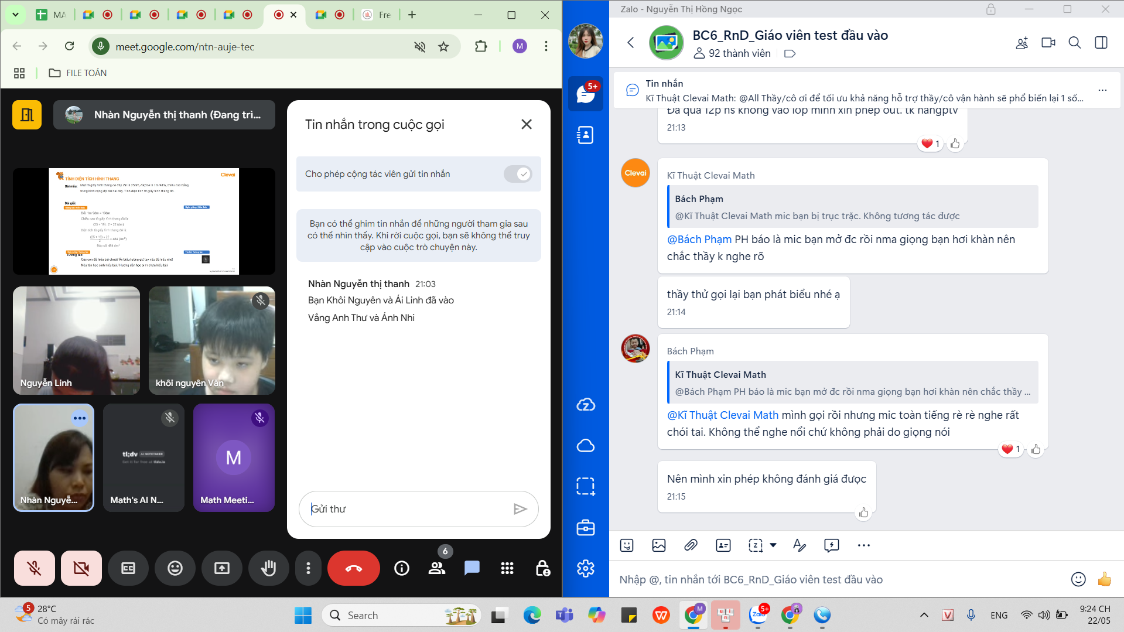Open the meeting details info icon

tap(402, 568)
